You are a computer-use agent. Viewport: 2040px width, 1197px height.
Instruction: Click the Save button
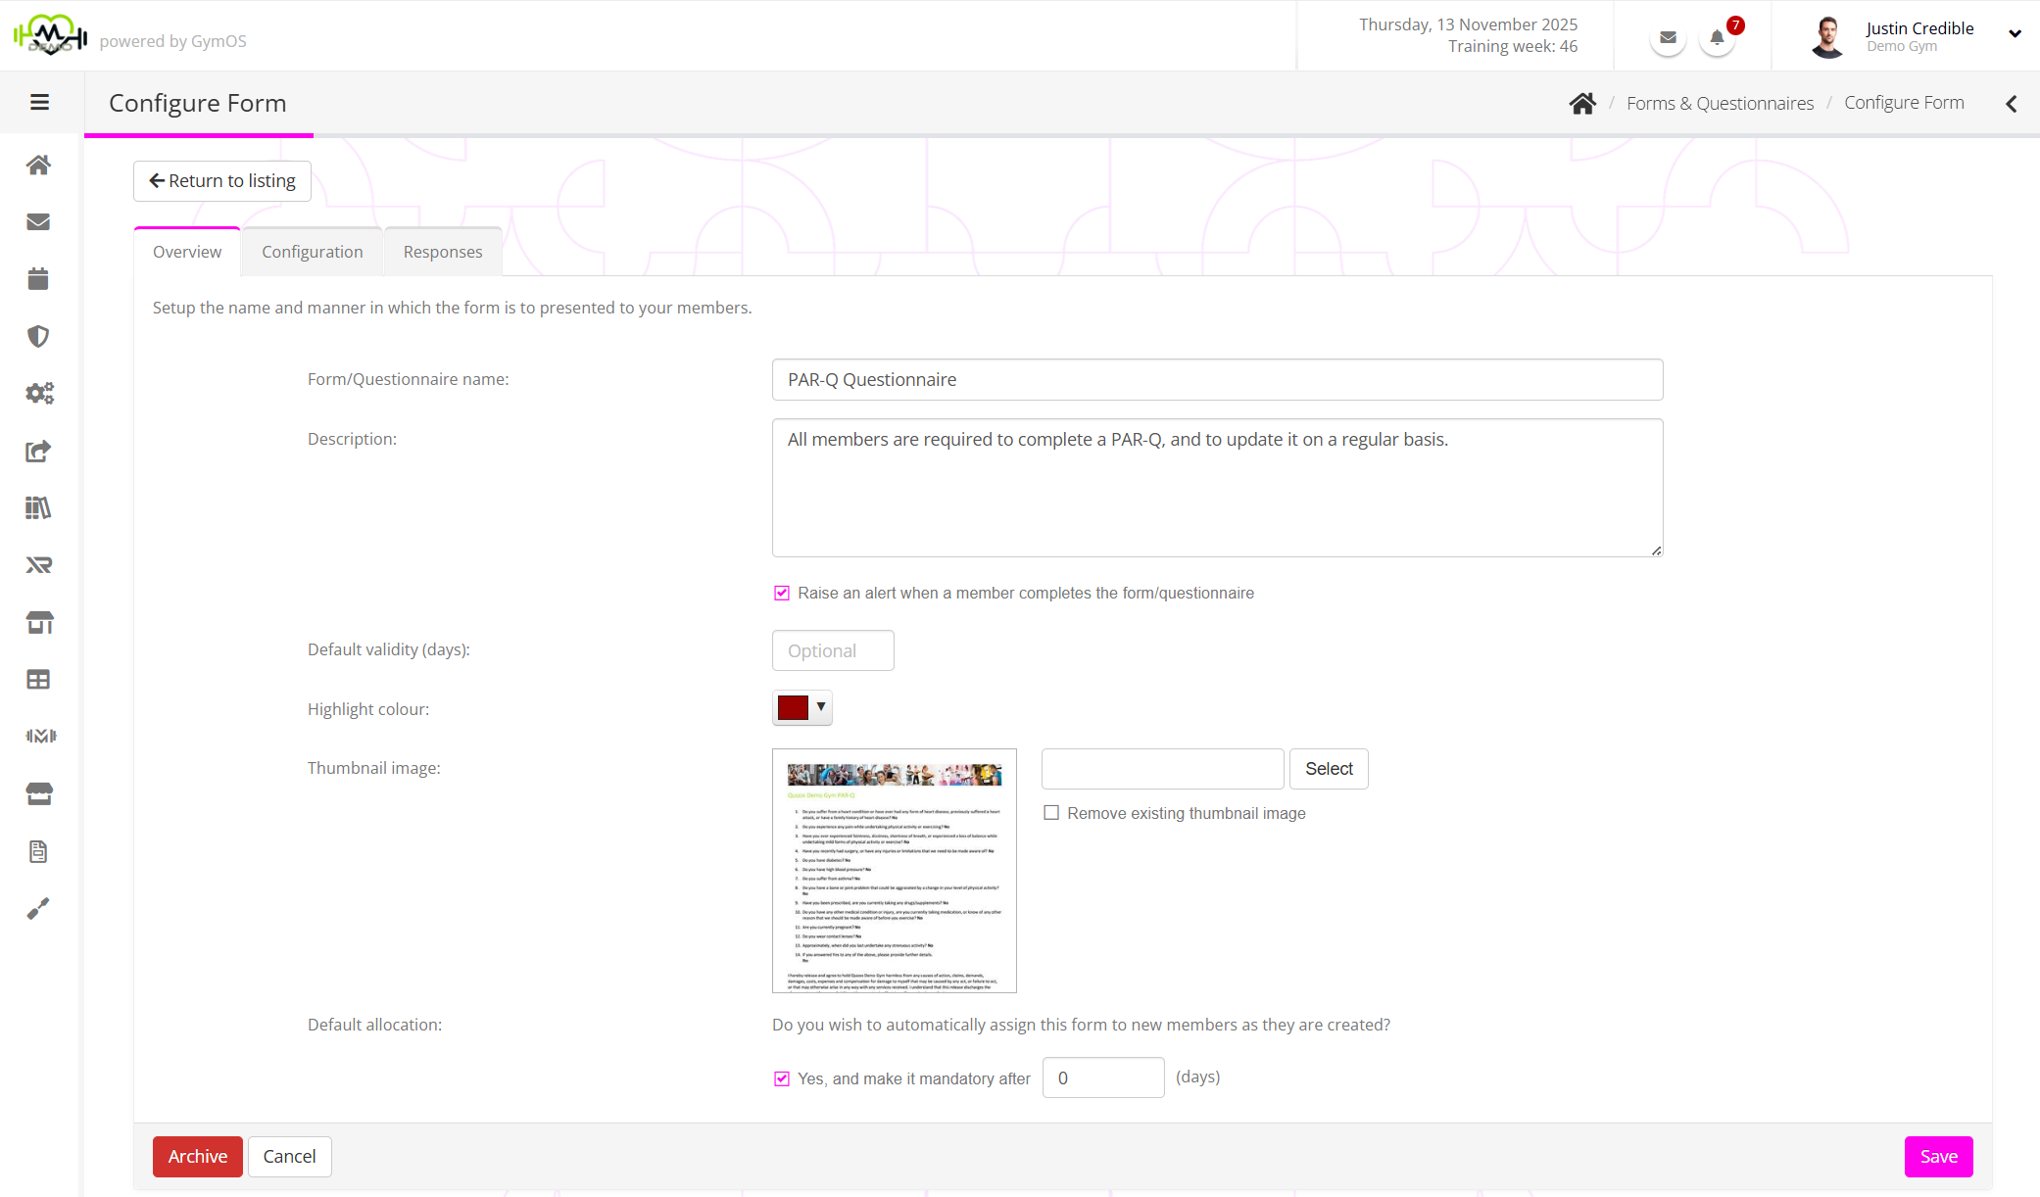point(1938,1157)
